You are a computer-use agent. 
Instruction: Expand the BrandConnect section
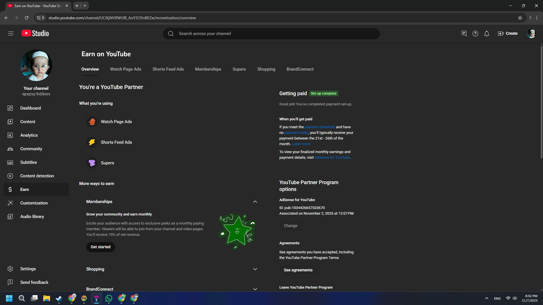point(255,289)
